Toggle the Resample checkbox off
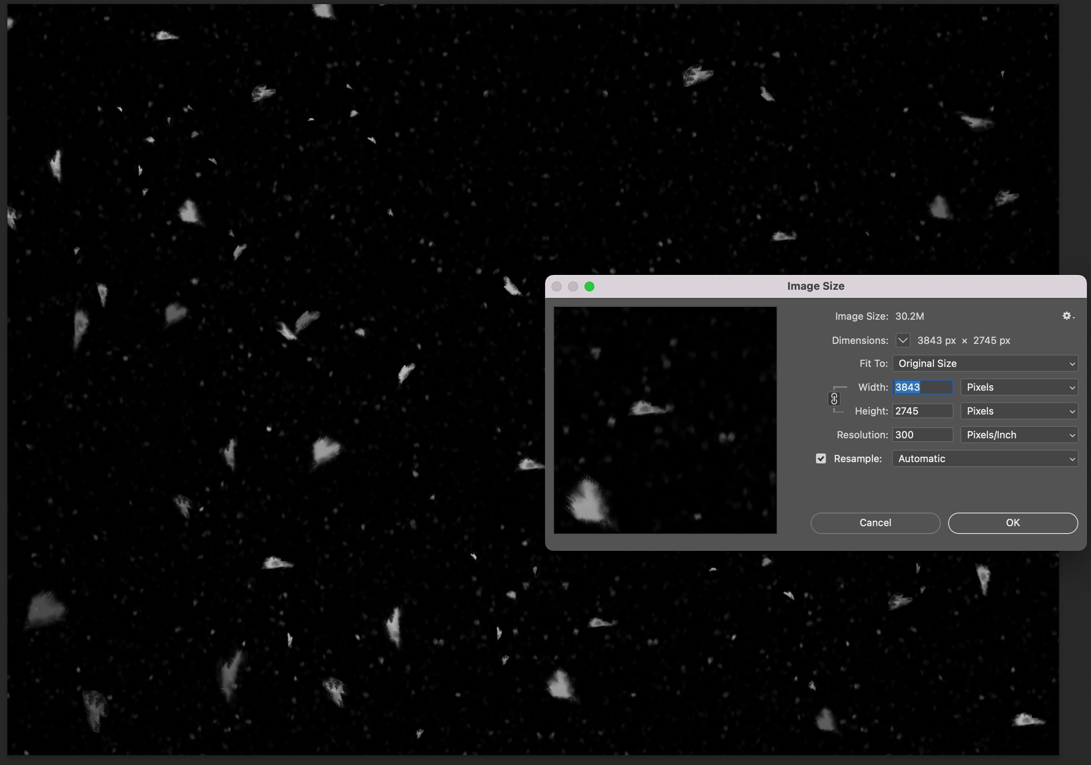This screenshot has height=765, width=1091. 820,458
